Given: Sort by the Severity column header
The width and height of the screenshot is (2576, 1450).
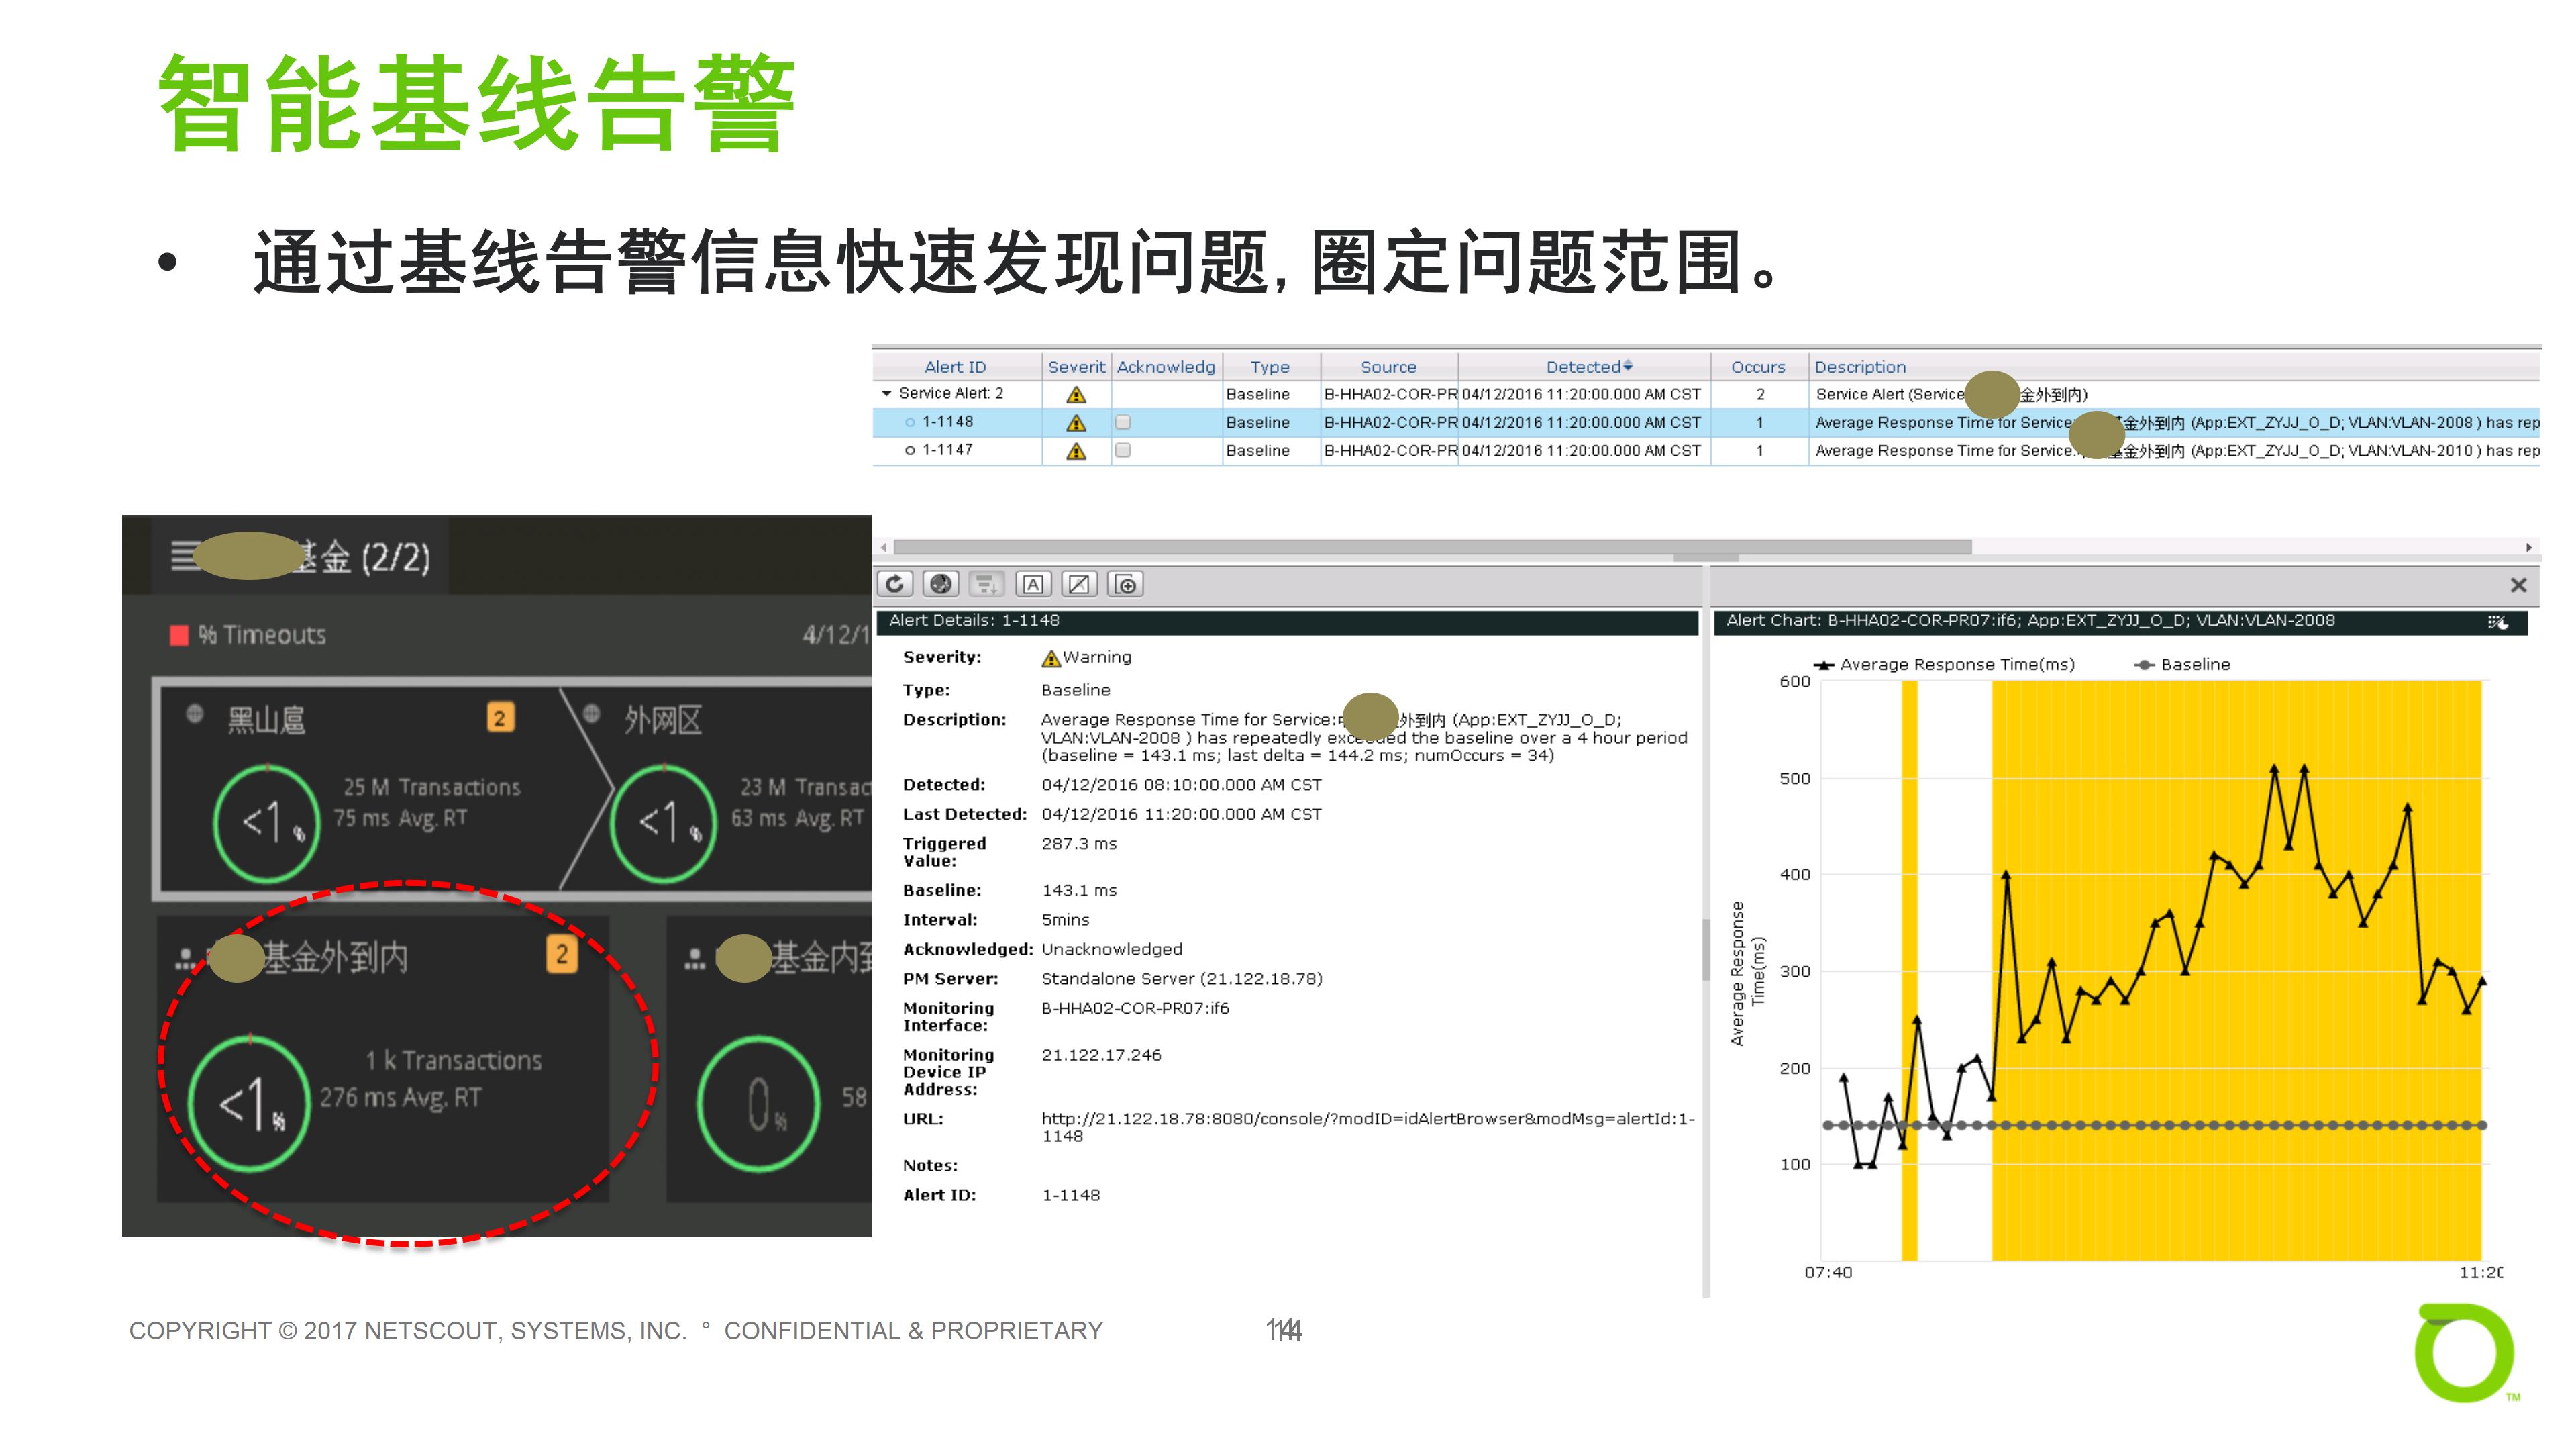Looking at the screenshot, I should [x=1077, y=367].
